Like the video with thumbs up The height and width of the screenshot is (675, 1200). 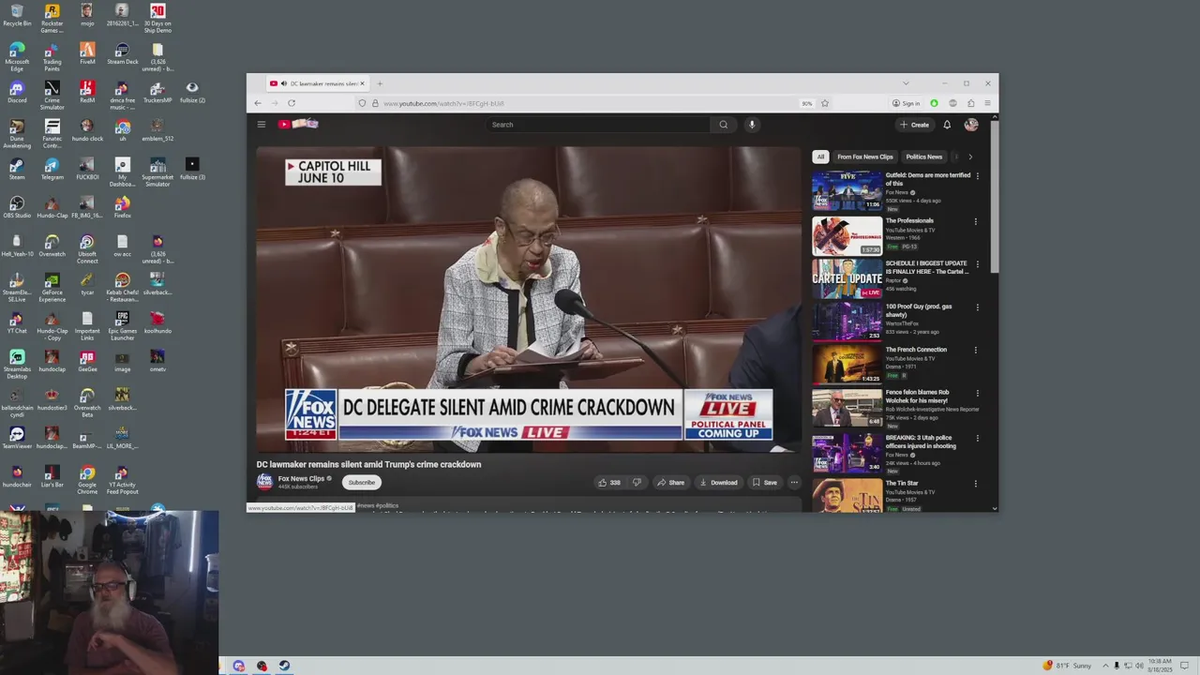click(x=609, y=483)
